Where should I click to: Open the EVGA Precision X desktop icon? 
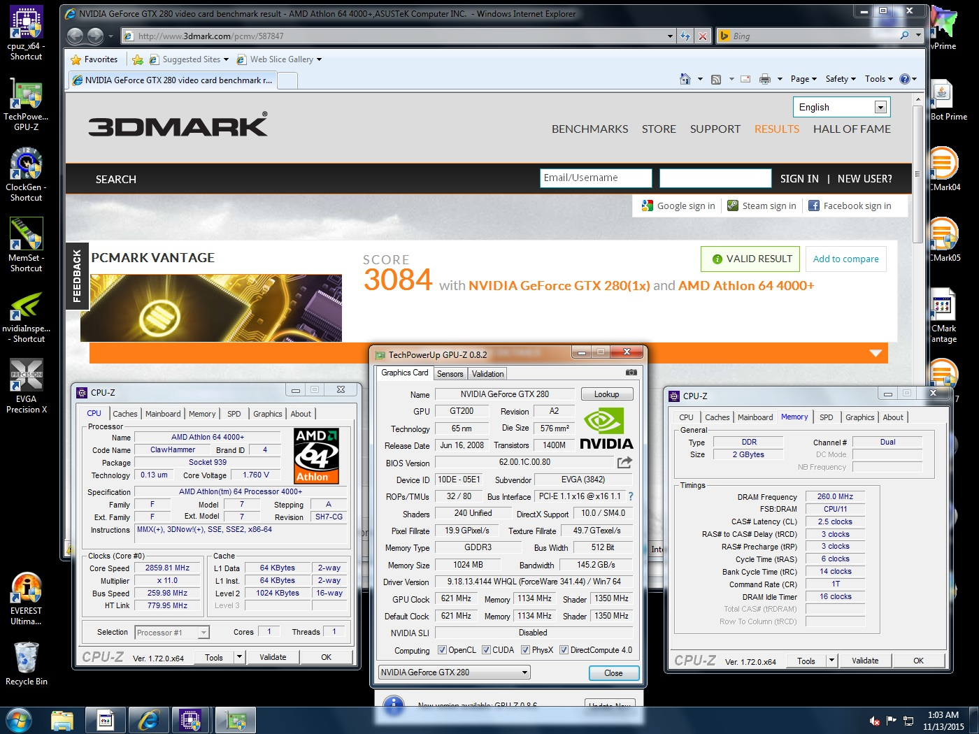[x=26, y=386]
